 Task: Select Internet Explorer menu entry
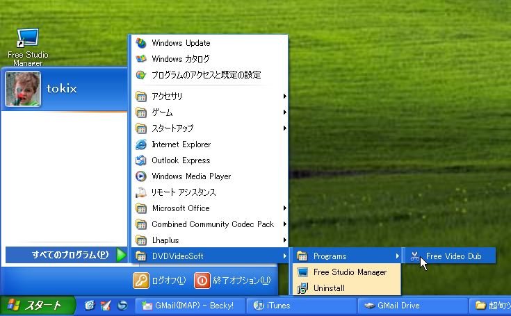pyautogui.click(x=209, y=144)
